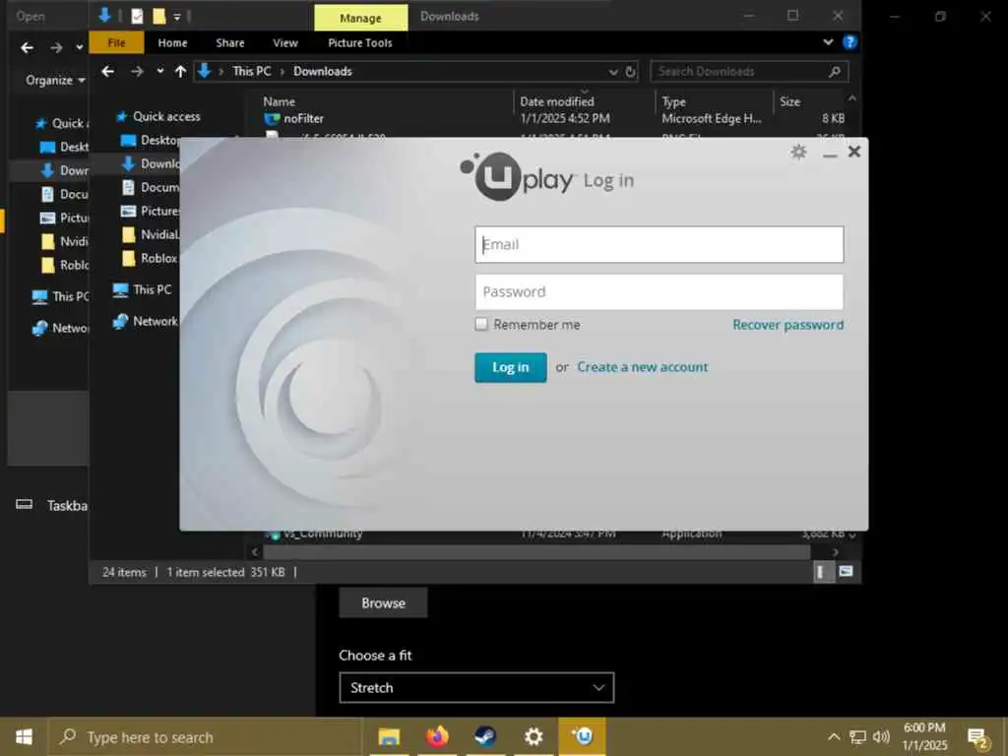Expand the ribbon with the chevron
Viewport: 1008px width, 756px height.
click(x=828, y=42)
